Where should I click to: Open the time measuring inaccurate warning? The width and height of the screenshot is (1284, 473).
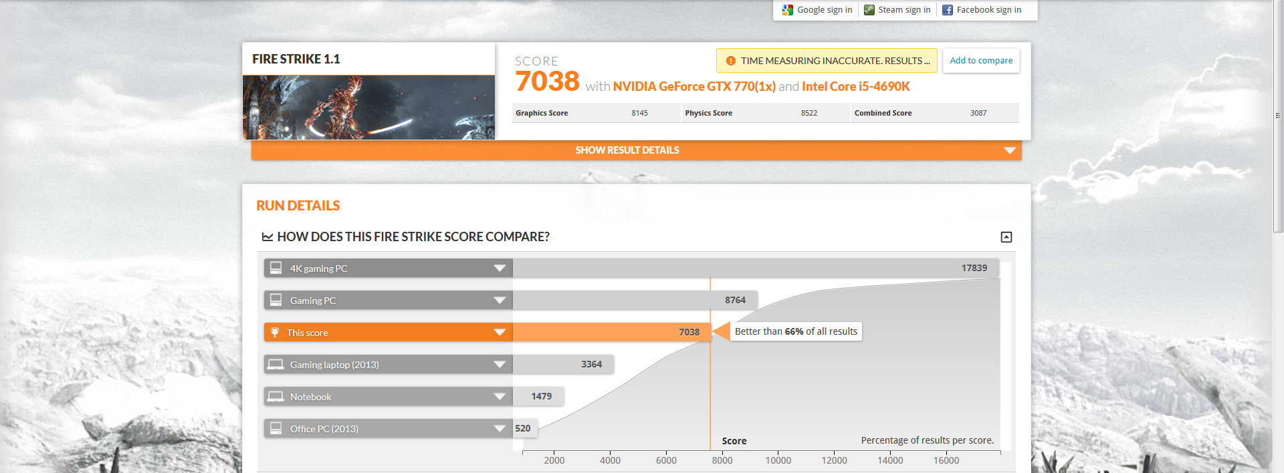pyautogui.click(x=827, y=61)
